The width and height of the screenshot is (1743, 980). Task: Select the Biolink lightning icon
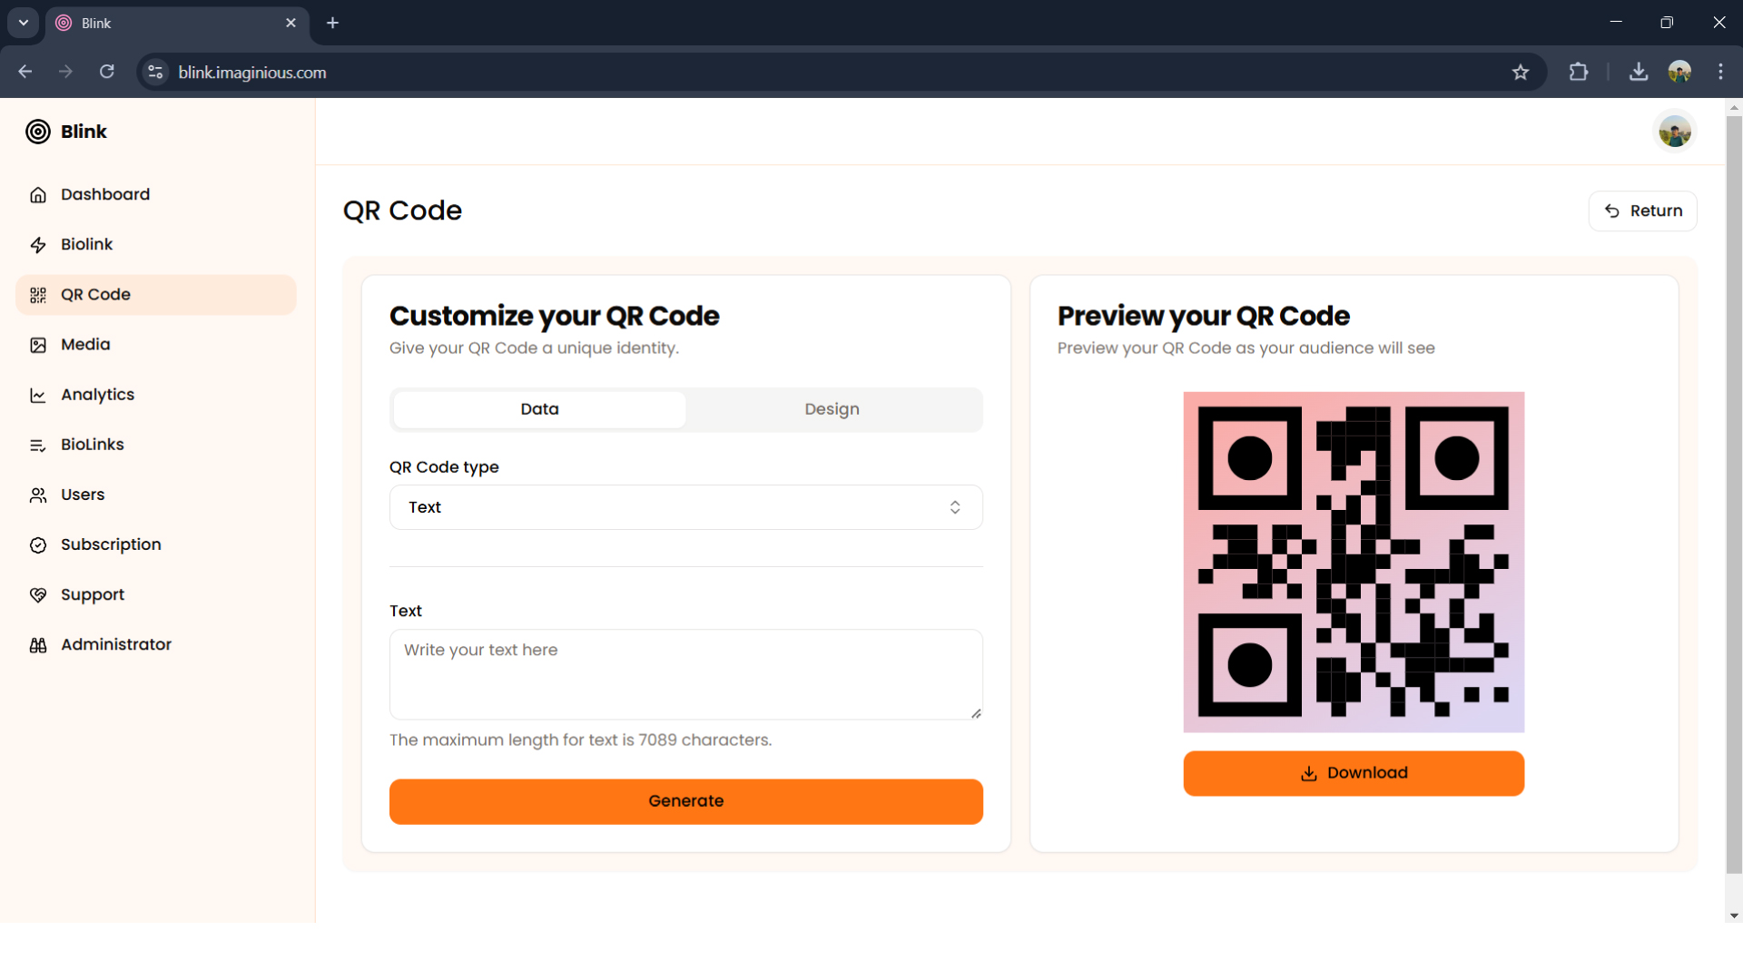[x=37, y=244]
